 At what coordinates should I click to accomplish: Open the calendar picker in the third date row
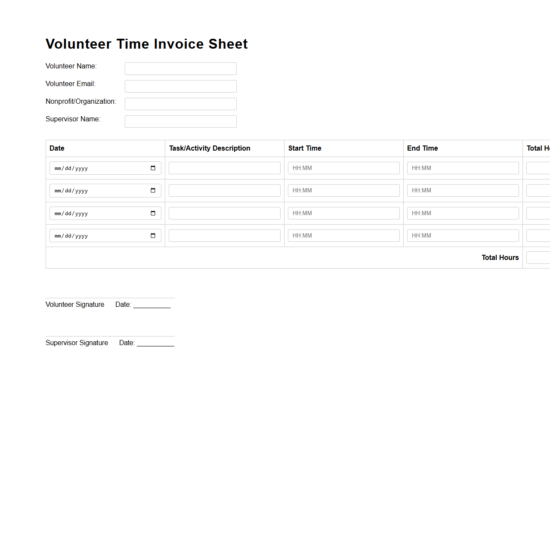[153, 213]
